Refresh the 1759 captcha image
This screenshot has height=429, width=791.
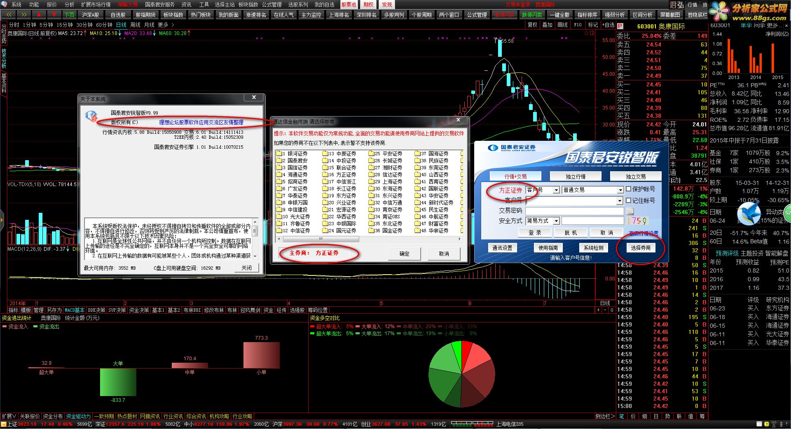tap(638, 221)
